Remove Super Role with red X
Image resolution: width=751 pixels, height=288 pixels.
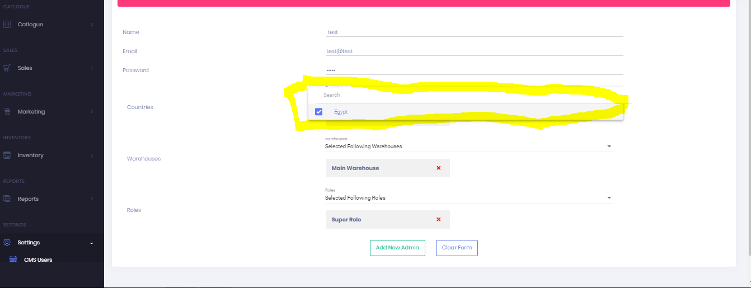tap(438, 219)
